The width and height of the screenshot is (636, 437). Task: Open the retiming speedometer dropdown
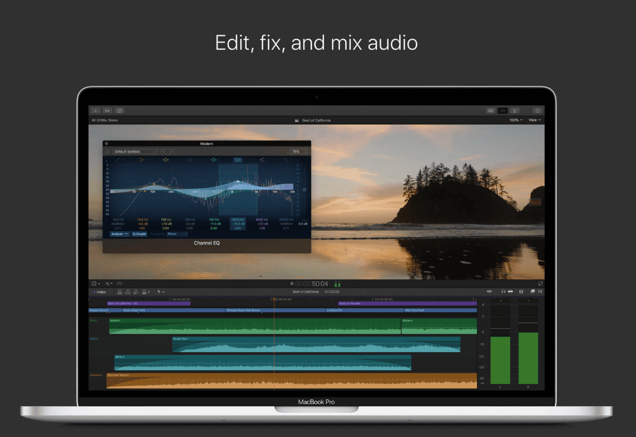point(121,284)
